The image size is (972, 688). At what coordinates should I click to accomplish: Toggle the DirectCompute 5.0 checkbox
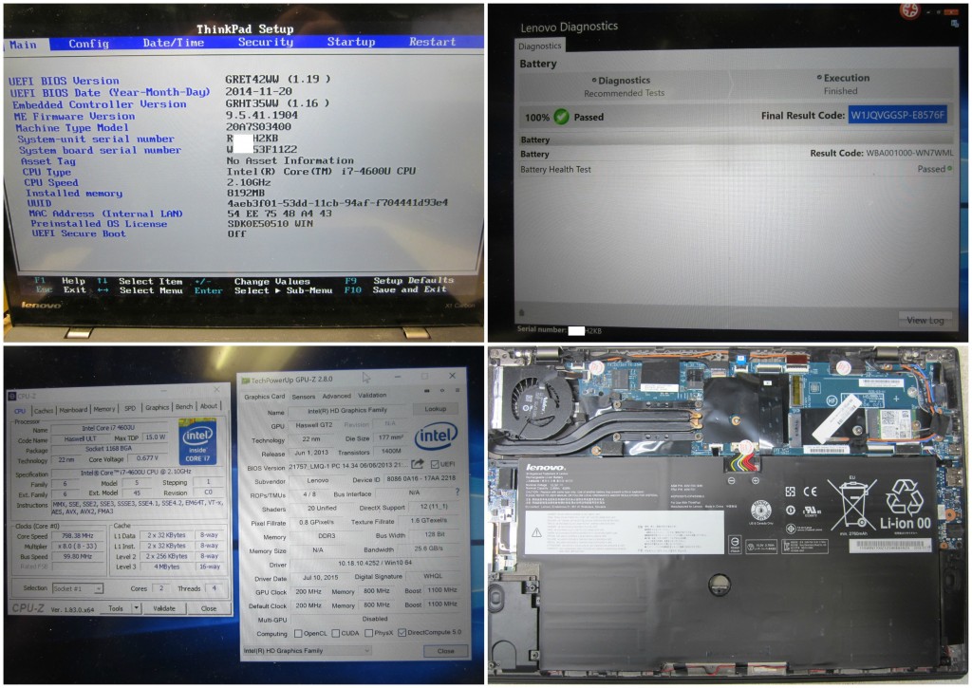click(x=402, y=632)
